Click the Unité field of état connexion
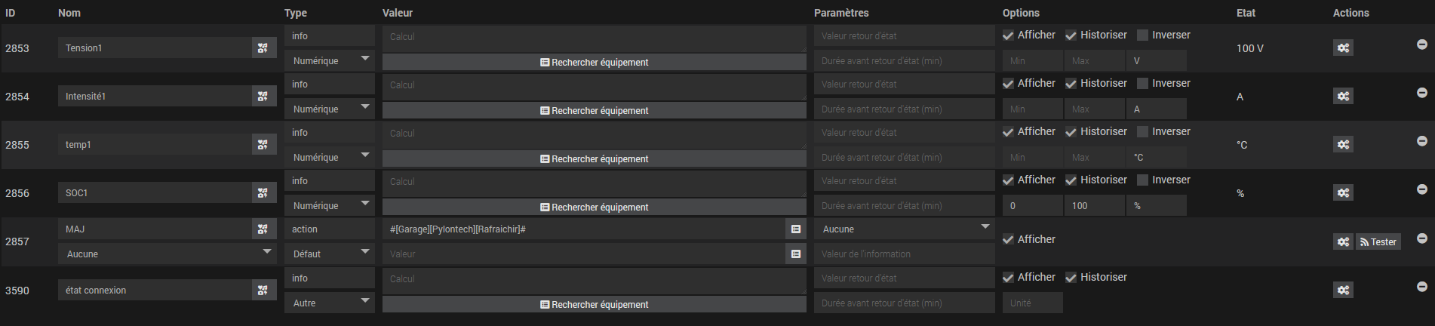Screen dimensions: 1435x326 1032,303
